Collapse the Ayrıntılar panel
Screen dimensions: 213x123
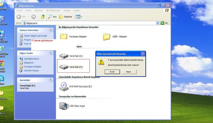point(51,80)
